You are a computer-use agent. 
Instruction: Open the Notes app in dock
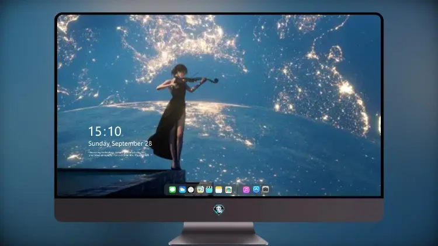pos(219,190)
